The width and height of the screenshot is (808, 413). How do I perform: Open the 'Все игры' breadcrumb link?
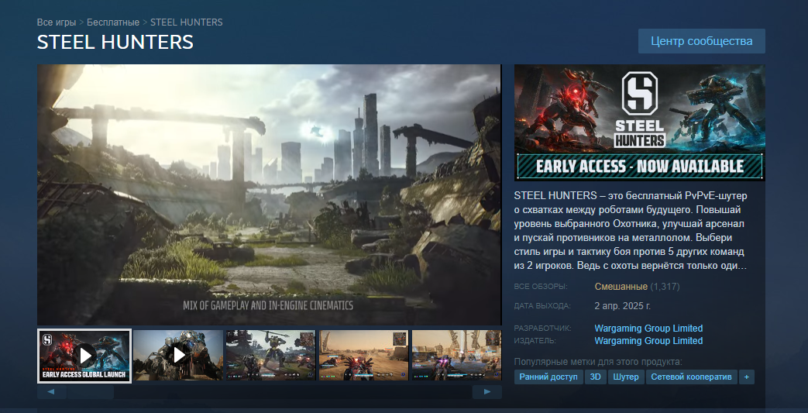click(x=57, y=22)
